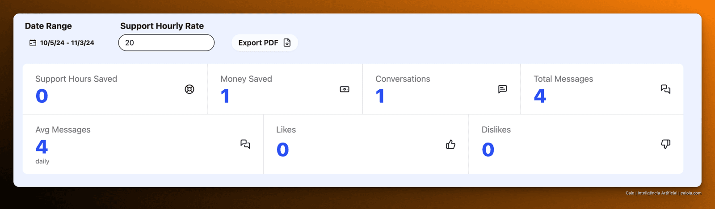Open the caioia.com watermark link
The height and width of the screenshot is (209, 715).
click(x=691, y=193)
